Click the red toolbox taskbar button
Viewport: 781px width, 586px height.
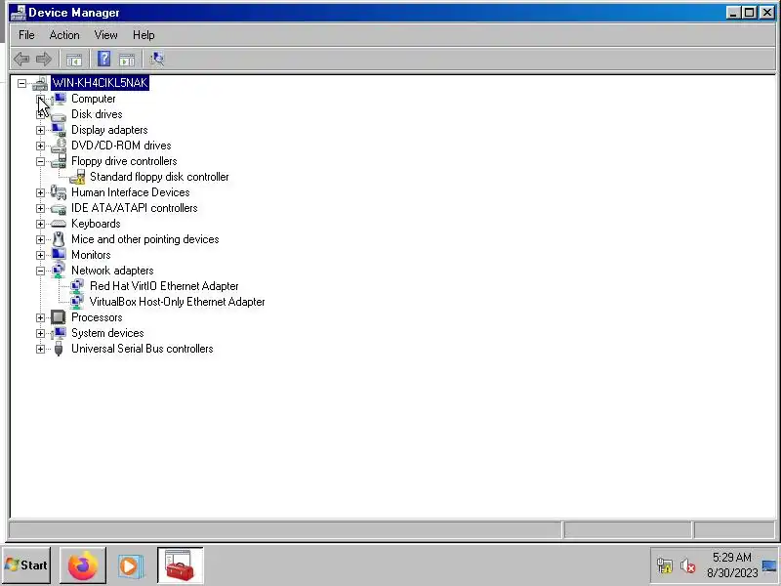click(180, 565)
